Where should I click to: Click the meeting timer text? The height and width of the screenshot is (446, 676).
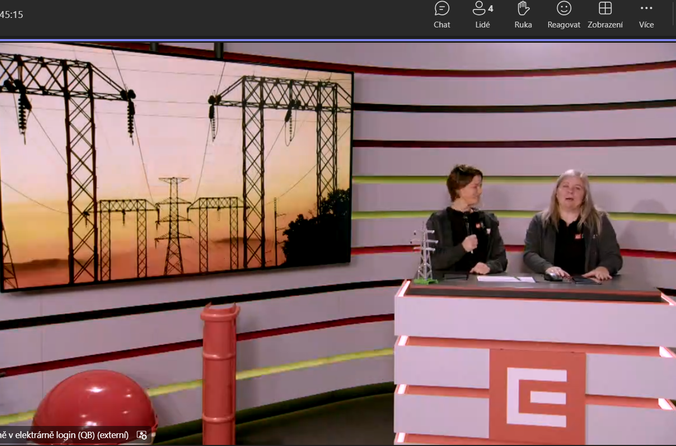[x=12, y=15]
